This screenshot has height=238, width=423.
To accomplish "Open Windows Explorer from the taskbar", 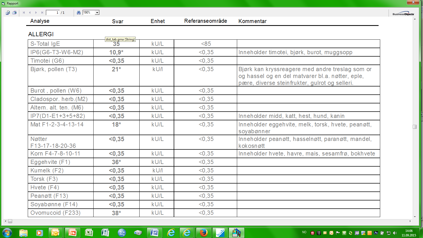I will (24, 233).
